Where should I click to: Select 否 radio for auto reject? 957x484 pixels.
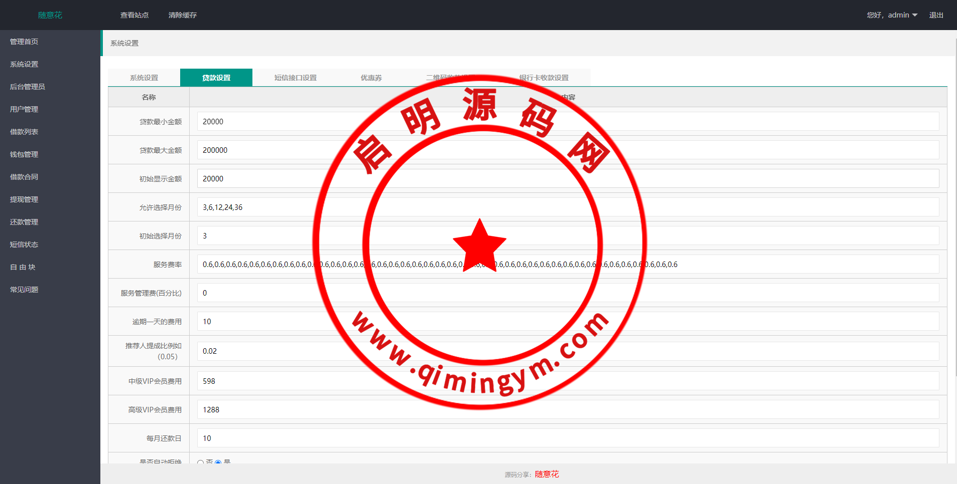point(201,462)
